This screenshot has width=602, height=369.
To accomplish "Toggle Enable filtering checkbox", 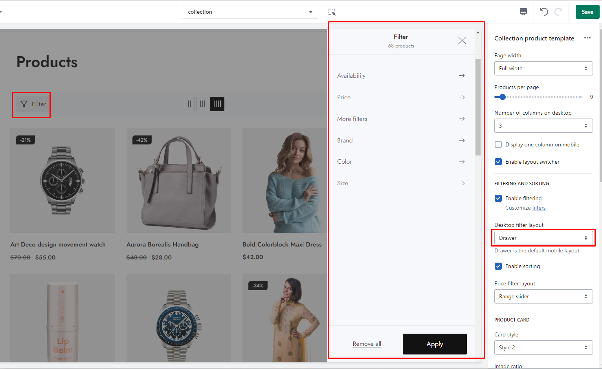I will click(498, 198).
